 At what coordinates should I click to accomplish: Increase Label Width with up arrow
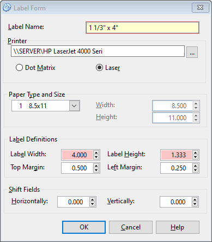click(x=96, y=152)
